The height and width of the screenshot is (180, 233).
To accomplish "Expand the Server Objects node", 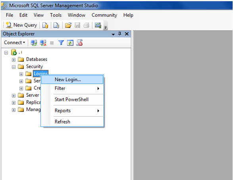I will point(13,96).
